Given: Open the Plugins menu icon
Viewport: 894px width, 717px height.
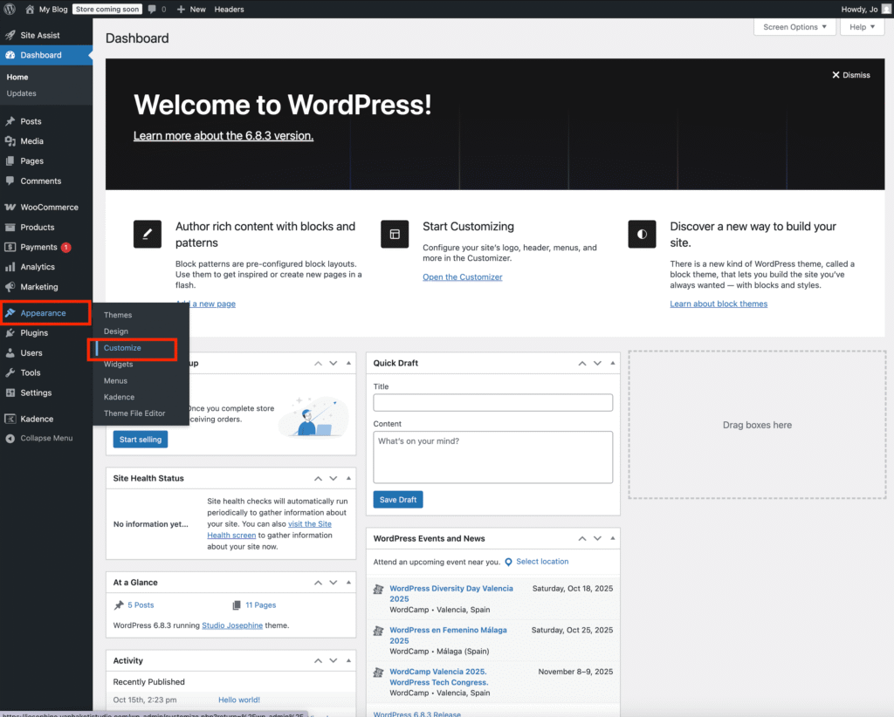Looking at the screenshot, I should (10, 333).
